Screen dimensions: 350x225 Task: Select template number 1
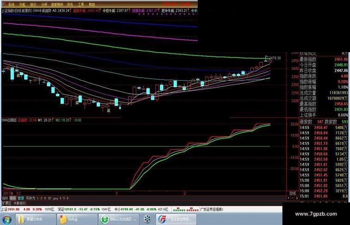[x=38, y=198]
